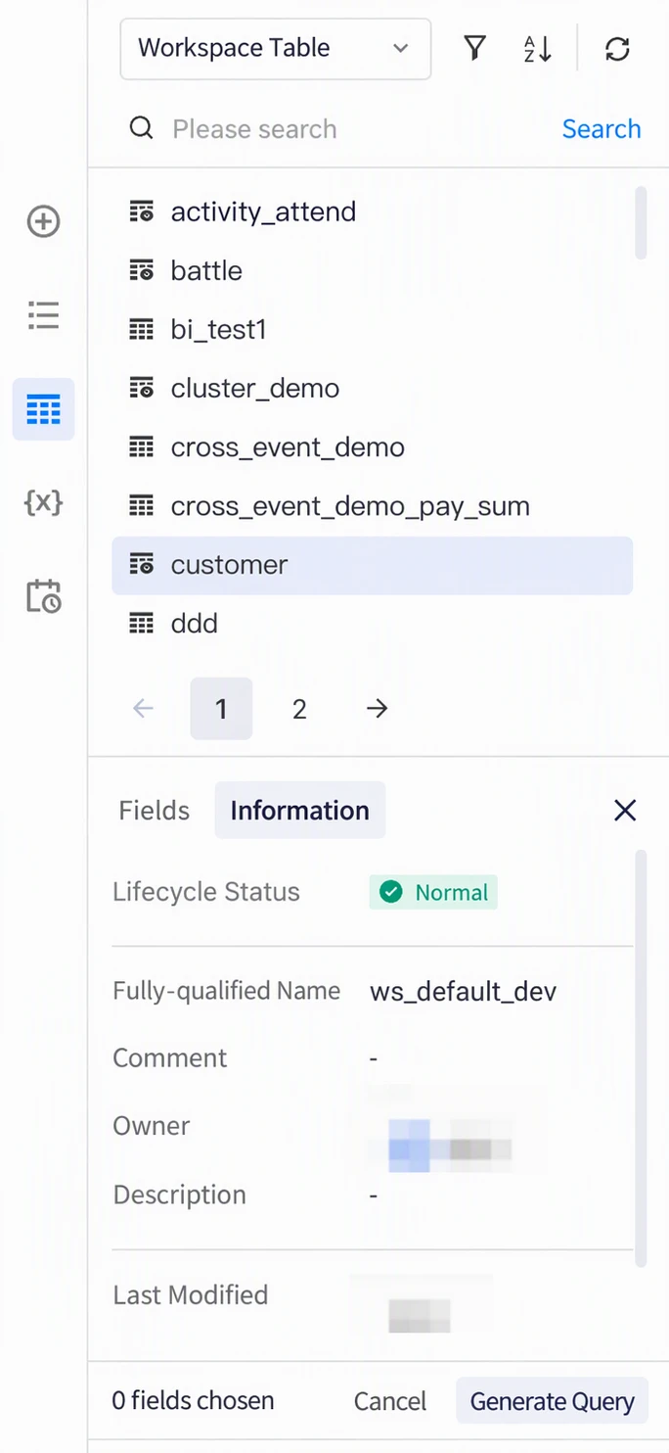Open the Workspace Table dropdown
The image size is (669, 1453).
click(x=275, y=48)
